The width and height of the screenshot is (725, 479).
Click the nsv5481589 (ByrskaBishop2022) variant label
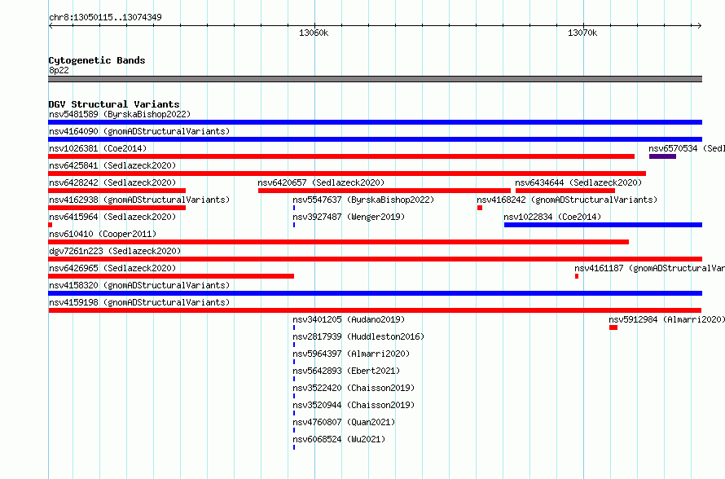click(120, 114)
